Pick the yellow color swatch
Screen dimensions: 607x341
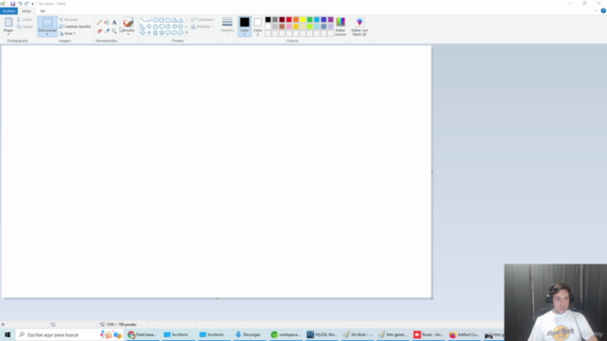point(303,20)
